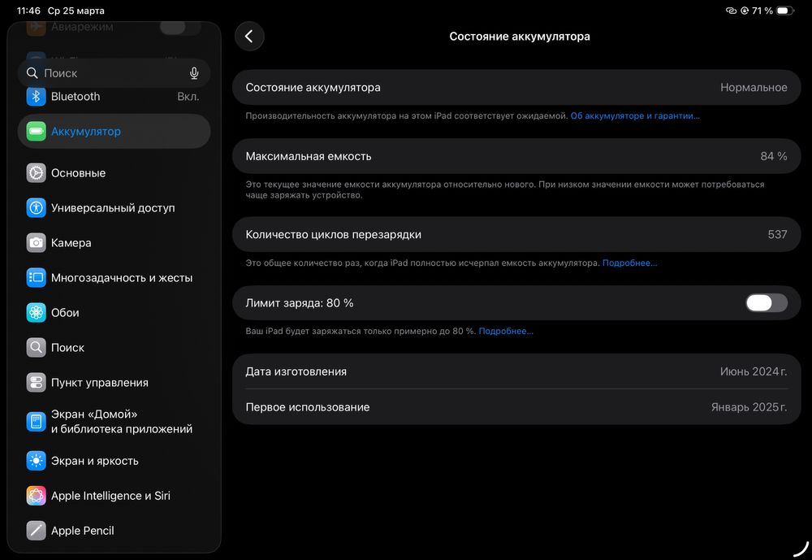Toggle the Авиарежим switch
Screen dimensions: 812x560
pos(179,27)
